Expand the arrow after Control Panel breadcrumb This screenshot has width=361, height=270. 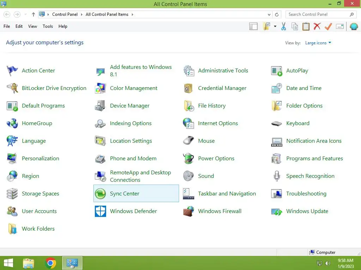(x=81, y=14)
